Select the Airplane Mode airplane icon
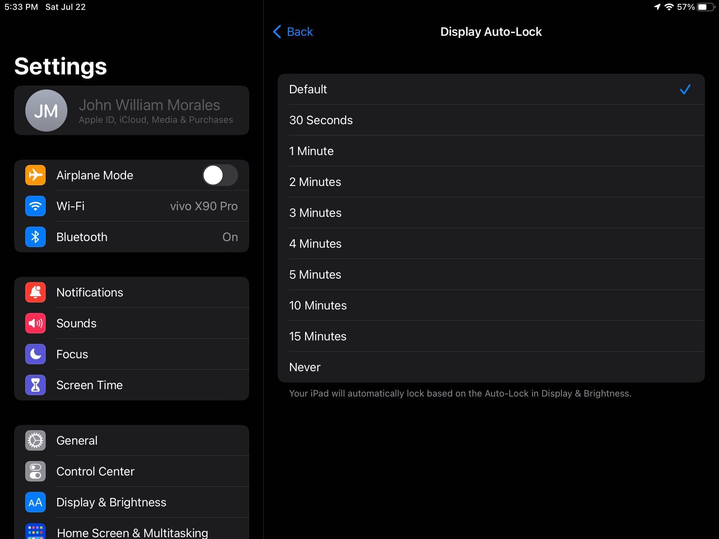719x539 pixels. coord(35,175)
